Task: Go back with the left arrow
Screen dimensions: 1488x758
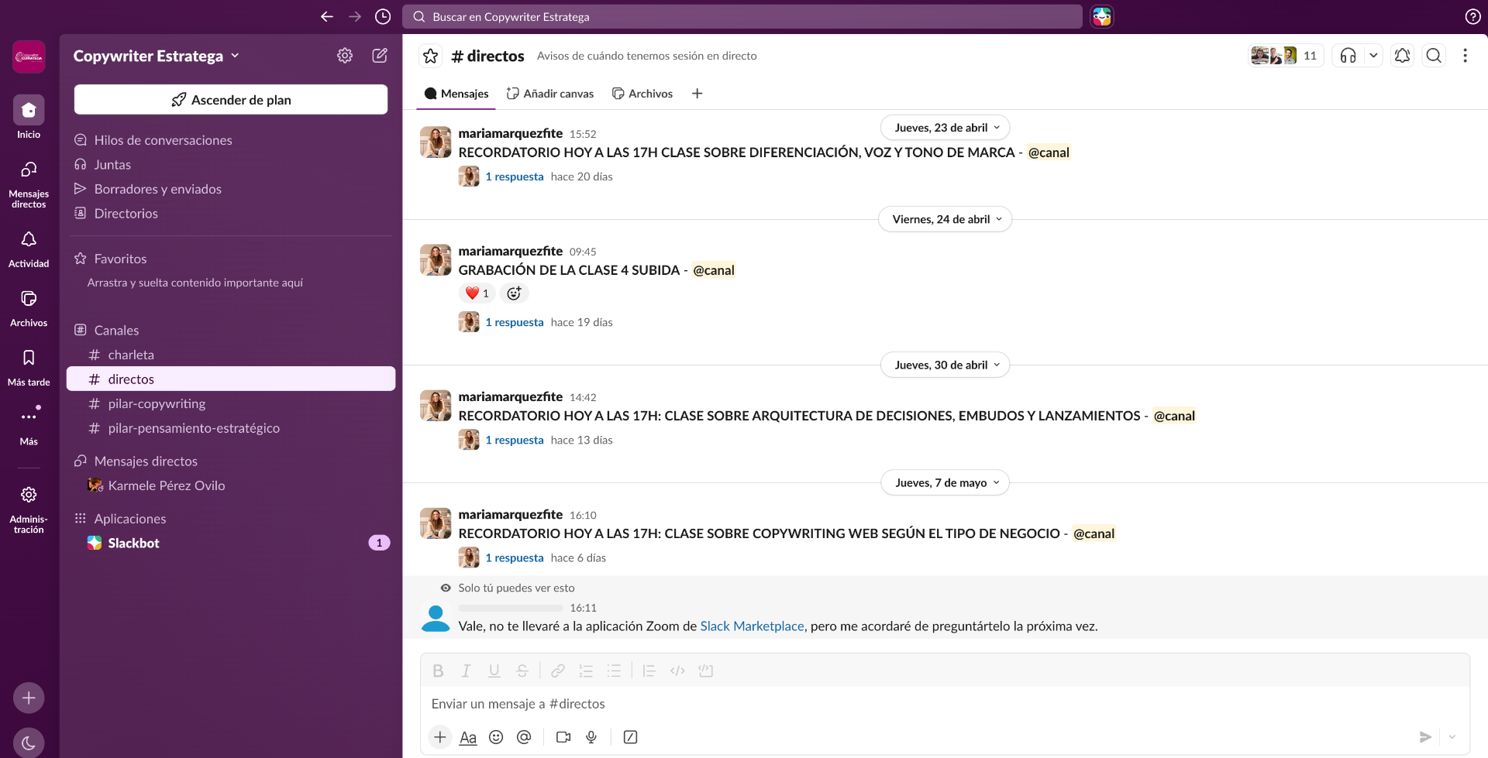Action: point(327,16)
